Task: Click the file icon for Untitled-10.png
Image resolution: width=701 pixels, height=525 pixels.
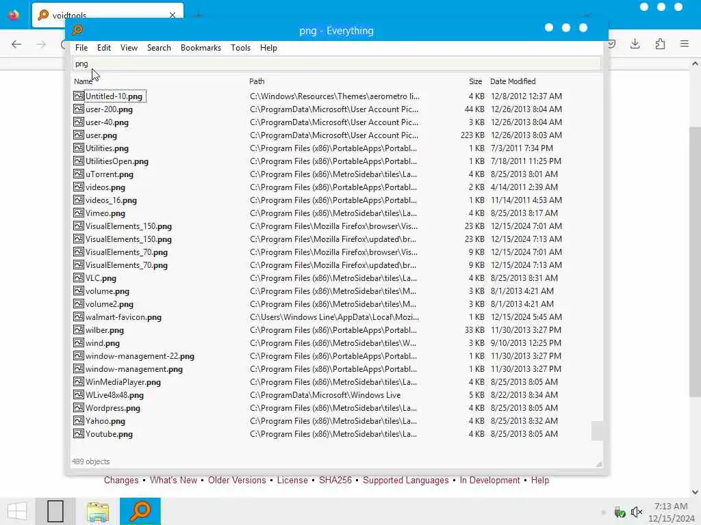Action: [79, 96]
